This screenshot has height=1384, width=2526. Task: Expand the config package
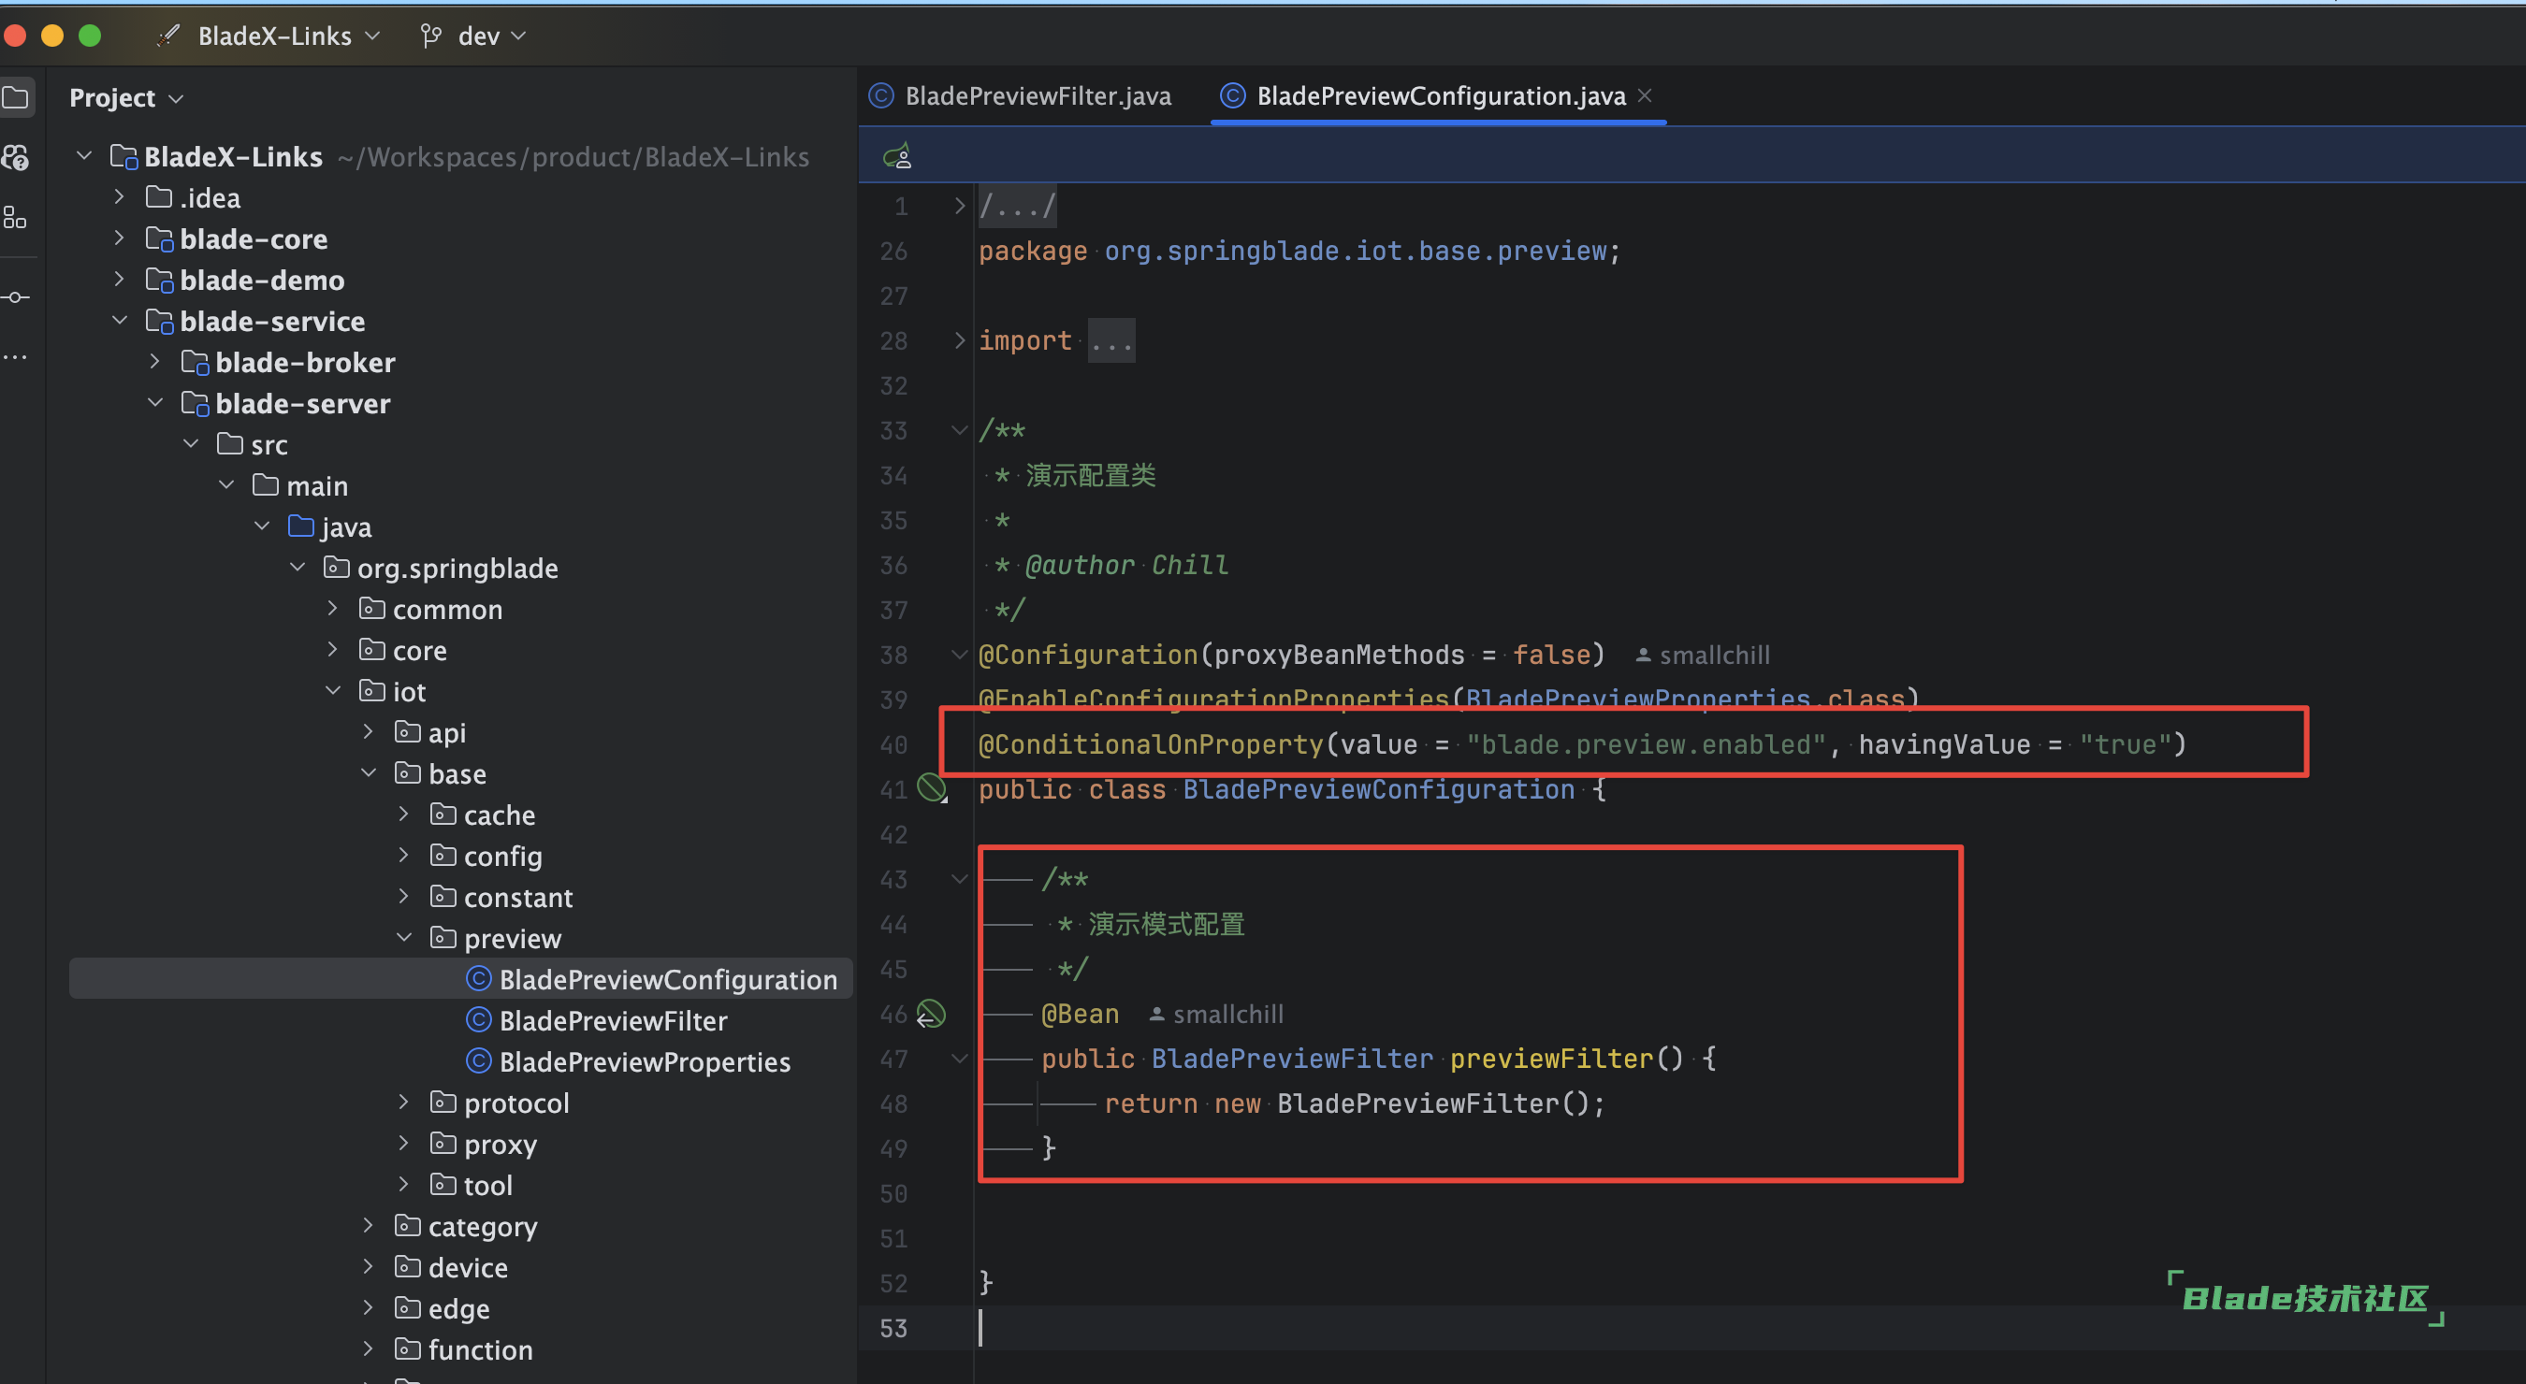pyautogui.click(x=403, y=856)
